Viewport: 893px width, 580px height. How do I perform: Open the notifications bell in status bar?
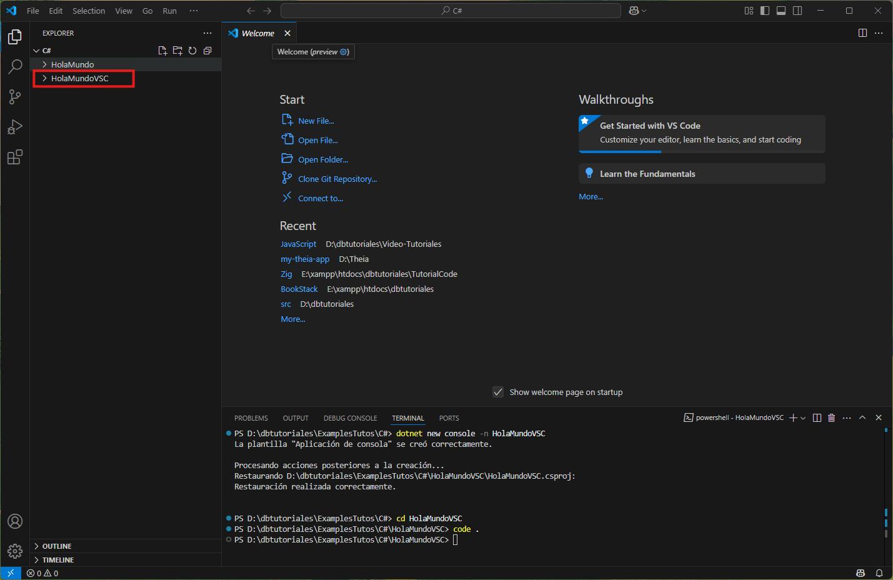coord(879,573)
